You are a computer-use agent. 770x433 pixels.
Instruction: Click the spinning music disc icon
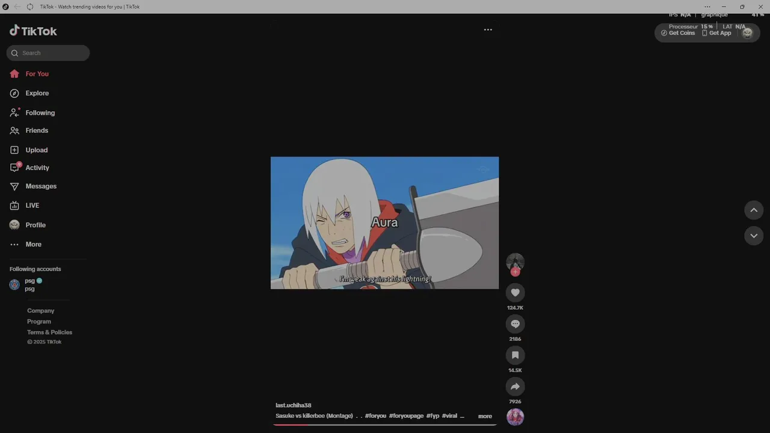(x=515, y=417)
